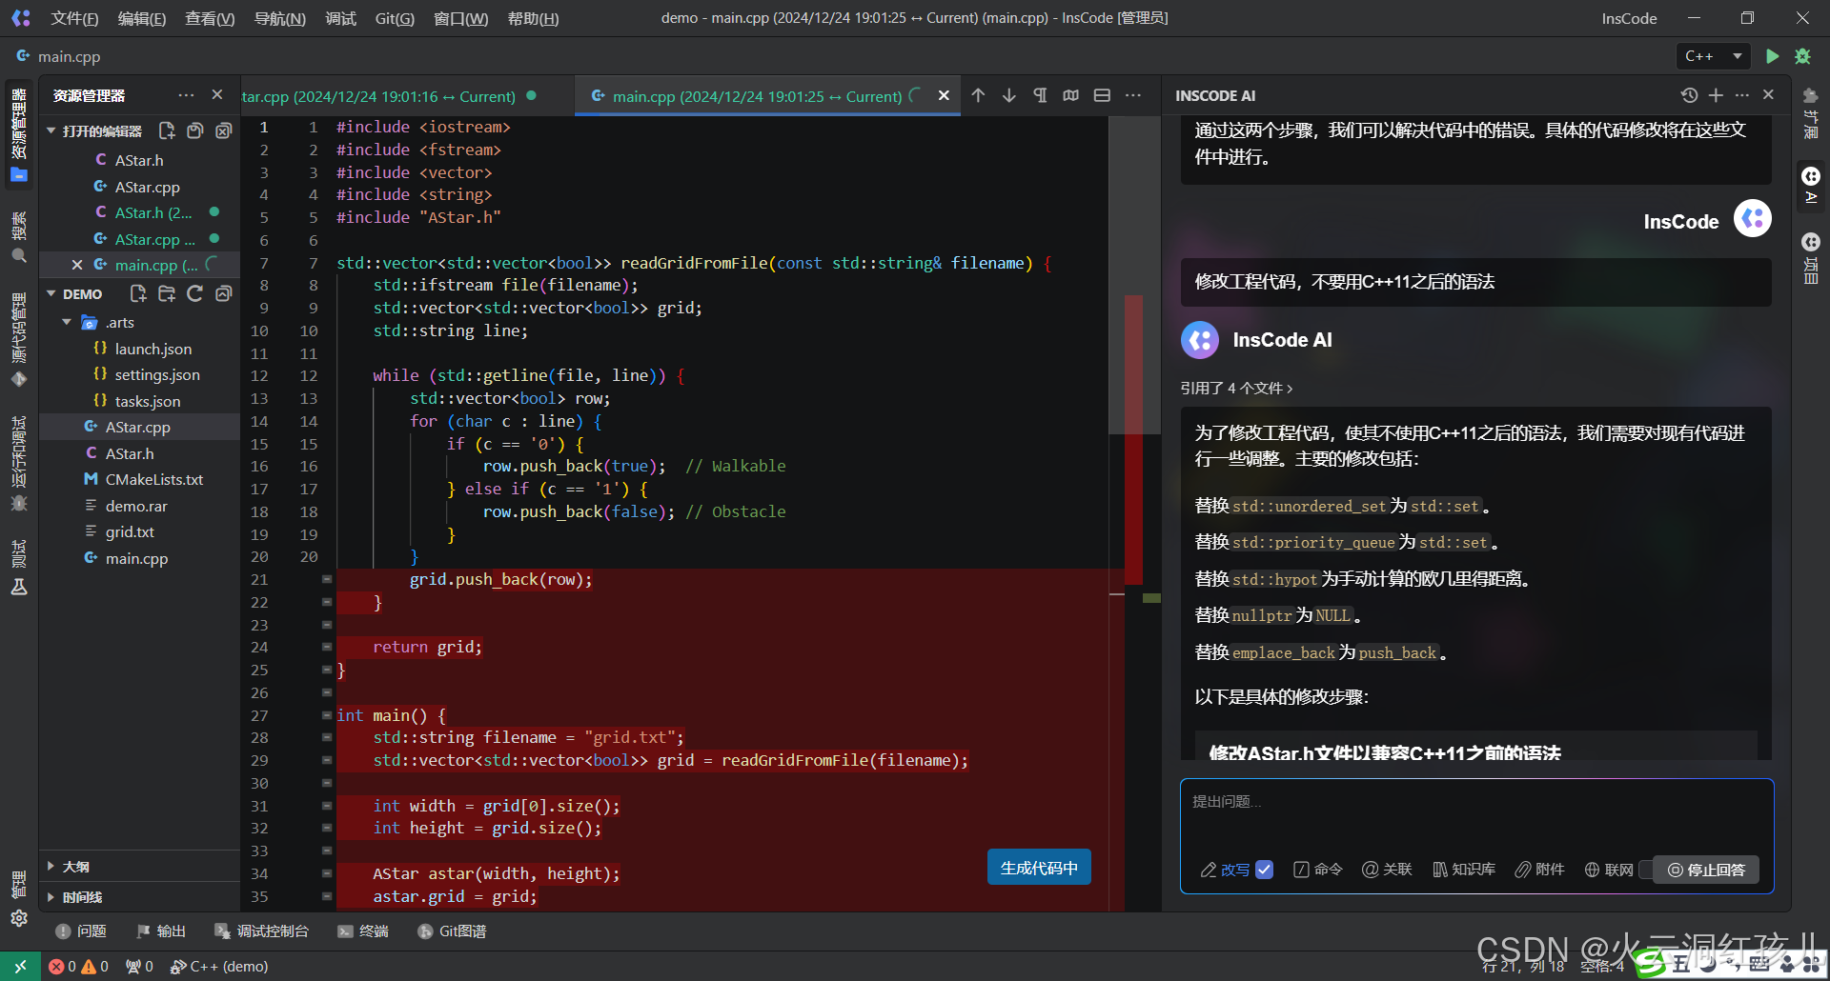Start a new INSCODE AI chat

[x=1716, y=95]
